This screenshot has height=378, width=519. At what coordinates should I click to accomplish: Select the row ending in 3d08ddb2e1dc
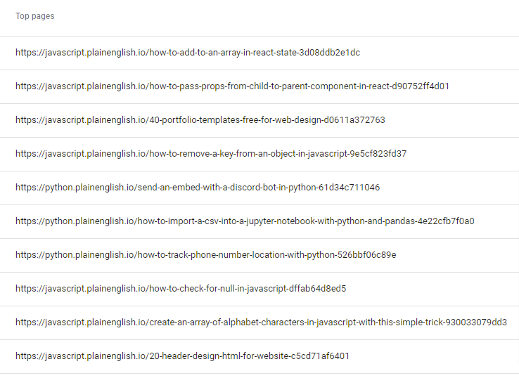[259, 53]
